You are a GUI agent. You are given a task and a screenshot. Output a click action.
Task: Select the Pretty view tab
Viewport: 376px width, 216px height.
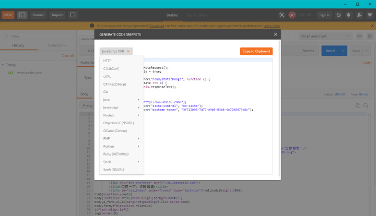(88, 105)
